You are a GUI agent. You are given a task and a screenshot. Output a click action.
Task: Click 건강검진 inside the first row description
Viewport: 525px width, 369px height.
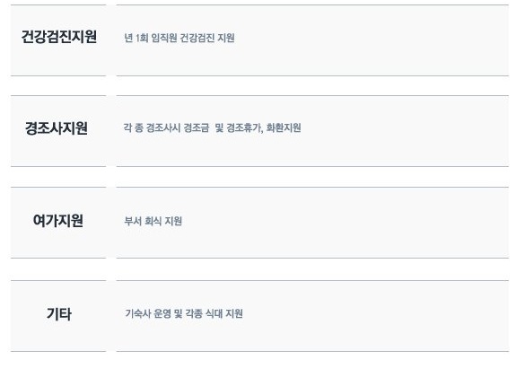click(197, 38)
